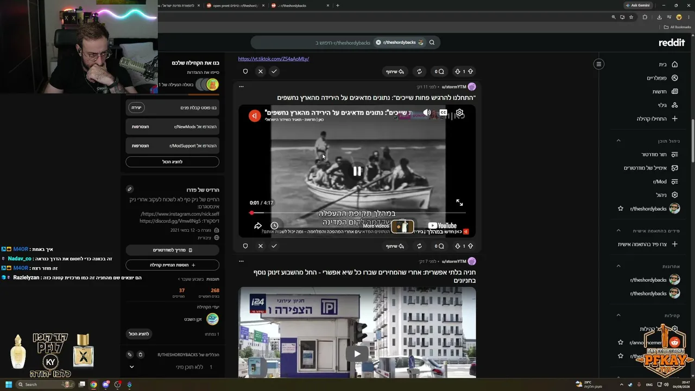Open overflow menu of the 'חניה בלתי אפשרית' post

(x=241, y=261)
